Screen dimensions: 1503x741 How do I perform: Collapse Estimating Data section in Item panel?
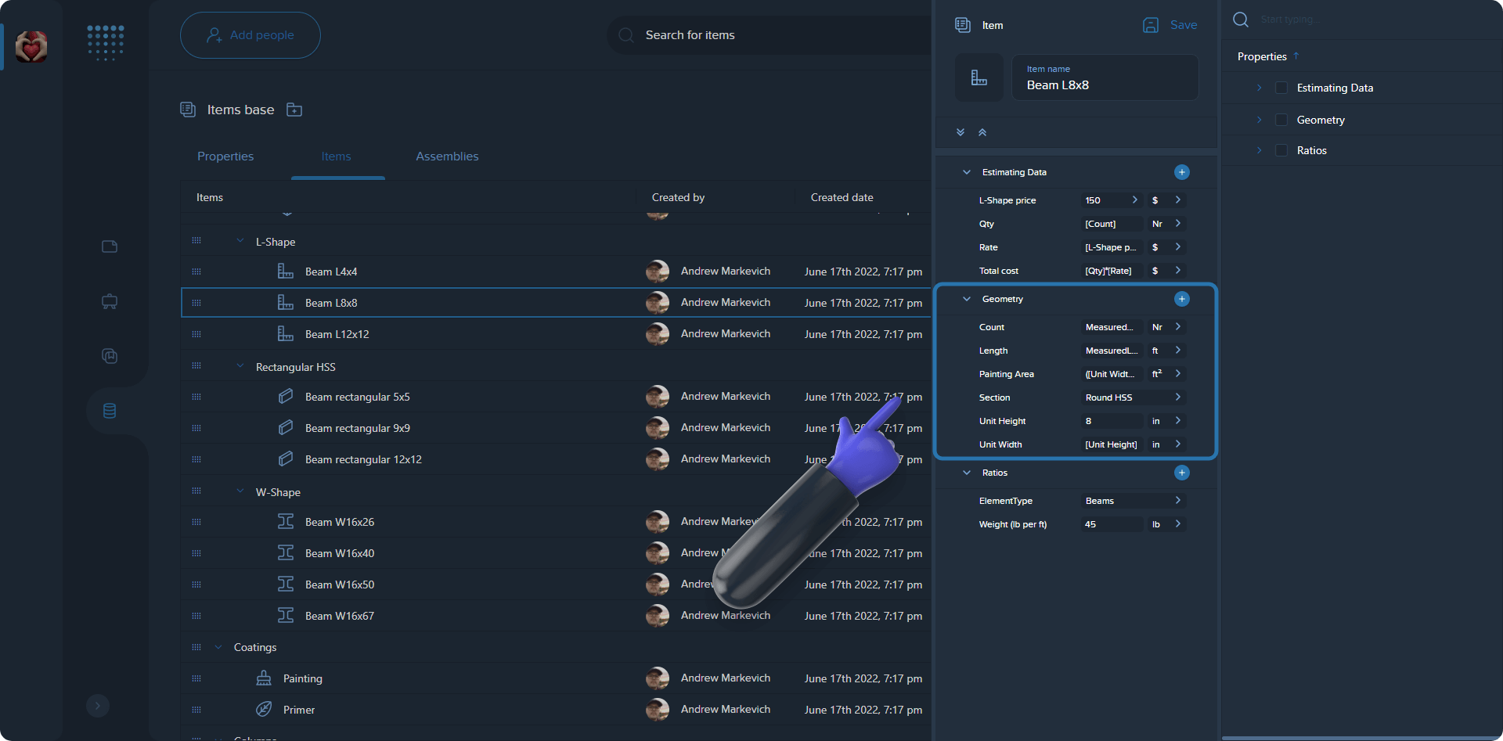[967, 172]
